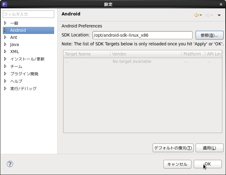This screenshot has height=175, width=226.
Task: Expand the インストール/更新 tree node
Action: (x=5, y=59)
